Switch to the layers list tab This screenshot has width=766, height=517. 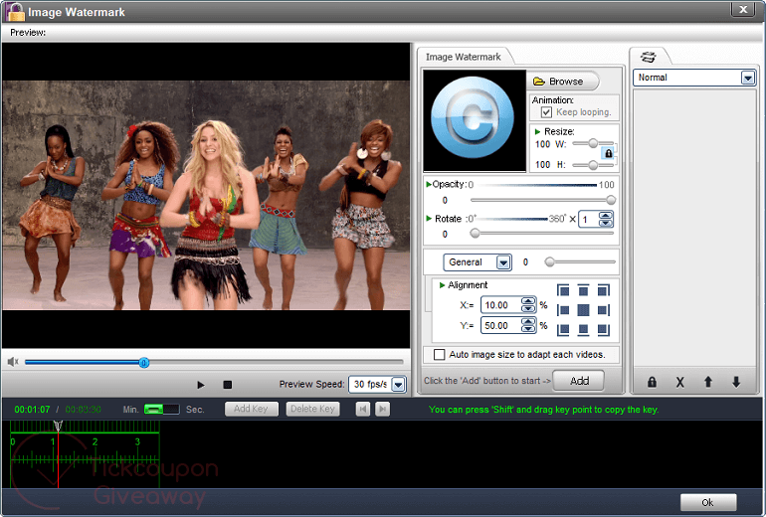coord(649,57)
